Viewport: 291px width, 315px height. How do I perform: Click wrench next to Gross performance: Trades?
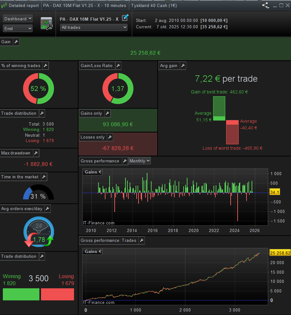(141, 240)
